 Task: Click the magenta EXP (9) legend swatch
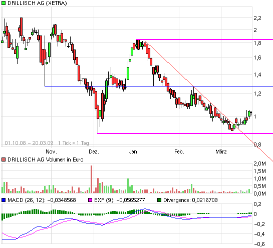tap(90, 200)
